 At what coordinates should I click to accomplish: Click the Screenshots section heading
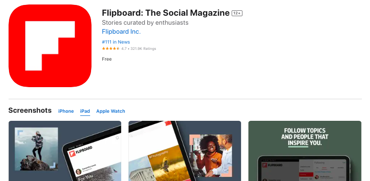30,110
